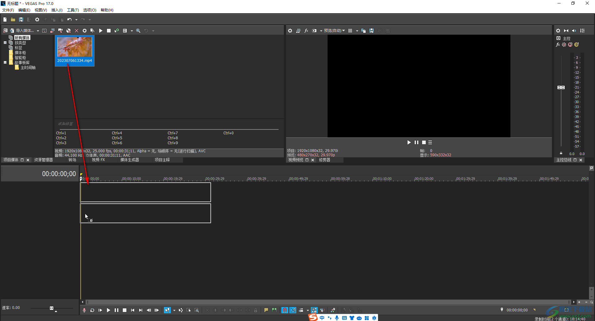Click the 导入媒体... button

pyautogui.click(x=25, y=31)
